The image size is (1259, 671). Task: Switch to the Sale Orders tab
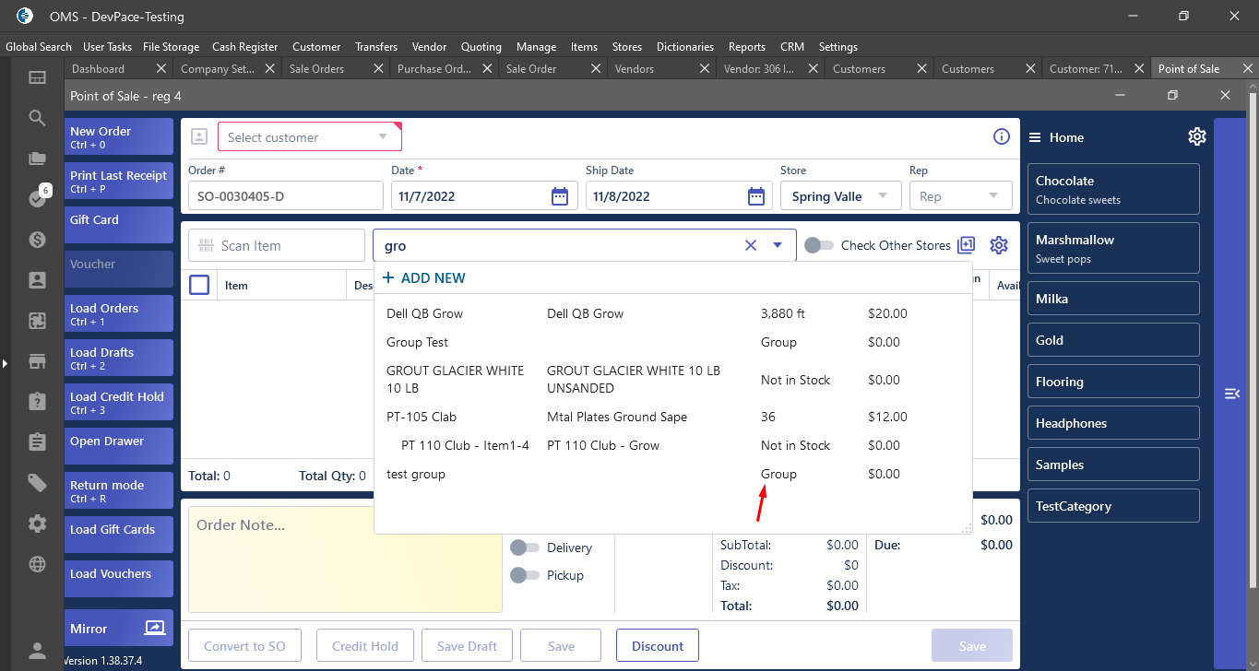pos(316,68)
